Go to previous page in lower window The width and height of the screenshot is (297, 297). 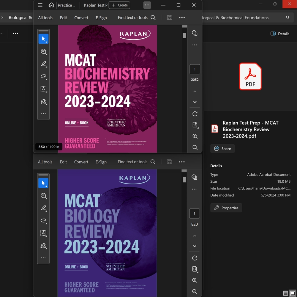point(195,236)
